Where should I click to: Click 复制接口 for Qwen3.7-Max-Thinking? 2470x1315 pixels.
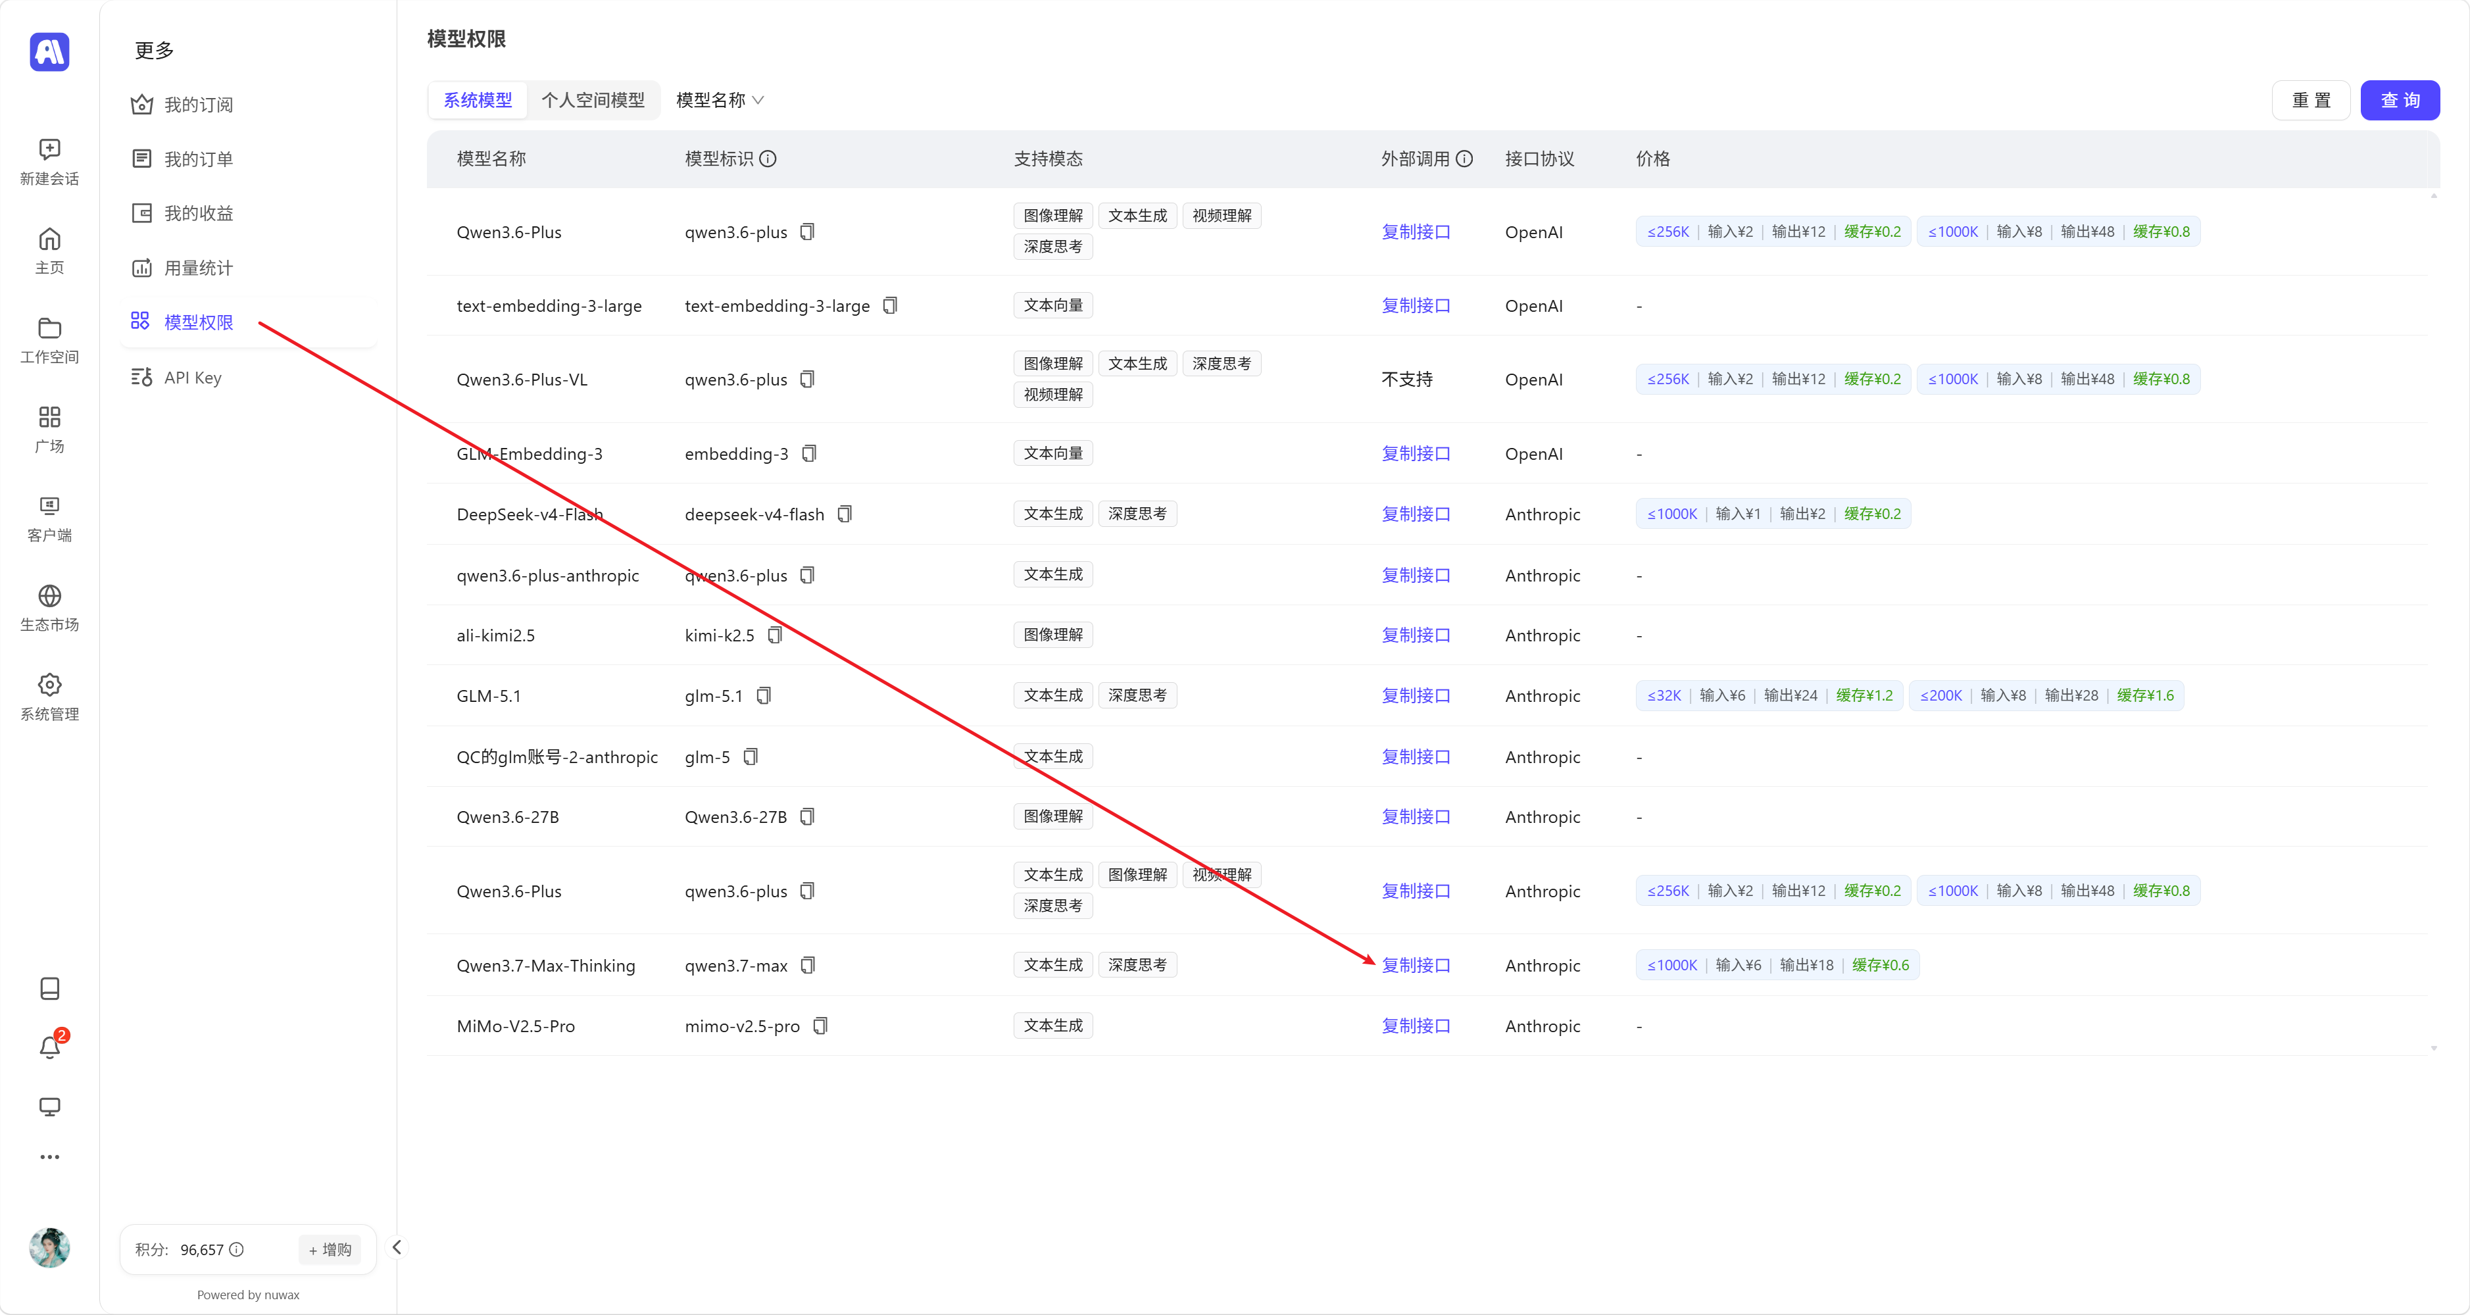tap(1416, 965)
